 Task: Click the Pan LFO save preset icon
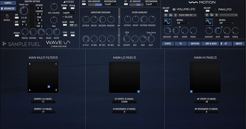[207, 15]
